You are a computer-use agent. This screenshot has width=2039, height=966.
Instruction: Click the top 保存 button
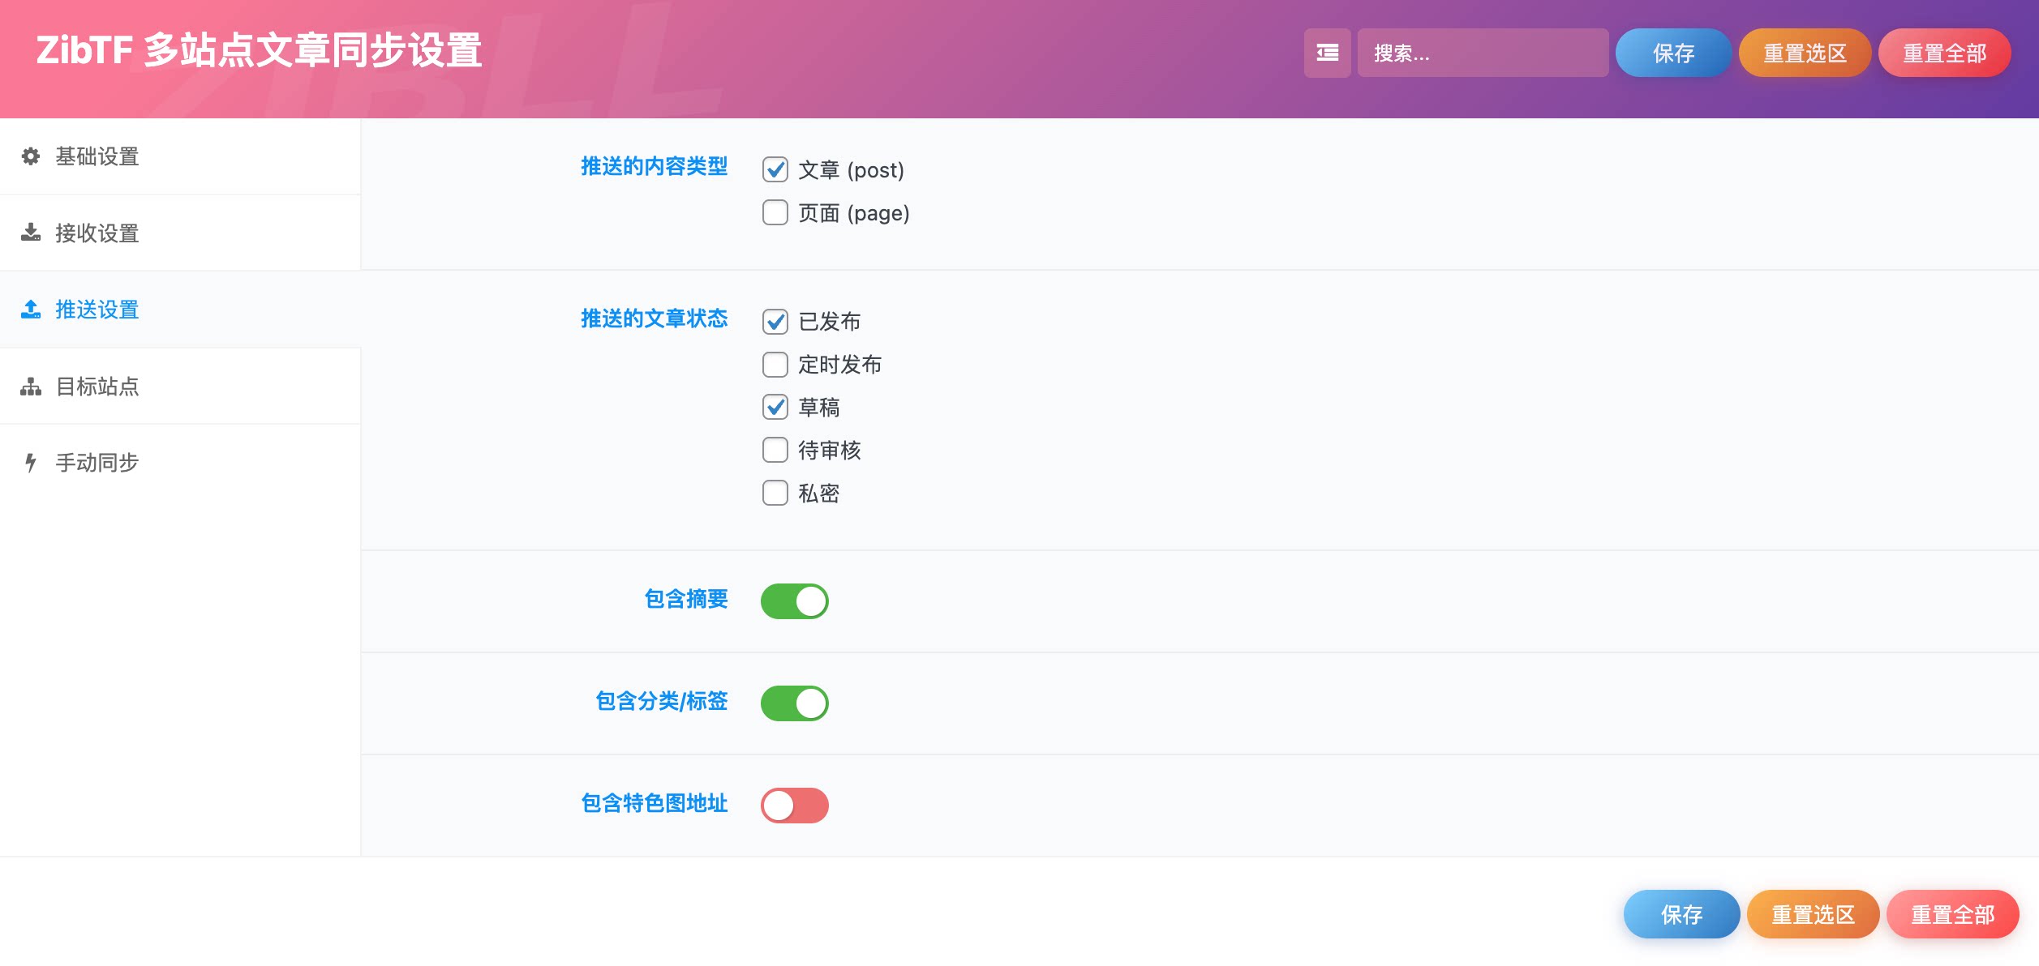click(1672, 52)
